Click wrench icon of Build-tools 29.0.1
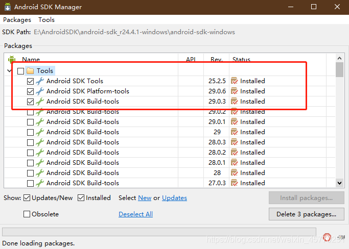This screenshot has height=249, width=349. [x=40, y=122]
